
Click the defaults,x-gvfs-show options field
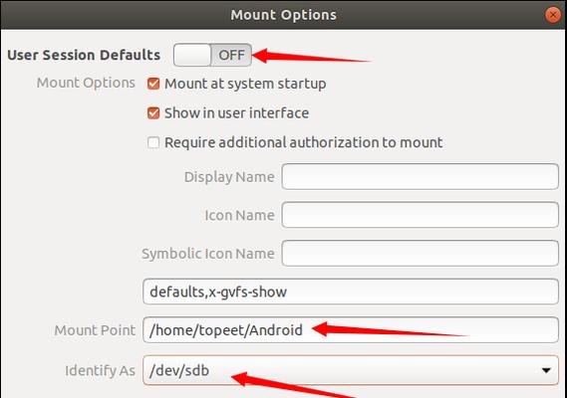tap(351, 292)
